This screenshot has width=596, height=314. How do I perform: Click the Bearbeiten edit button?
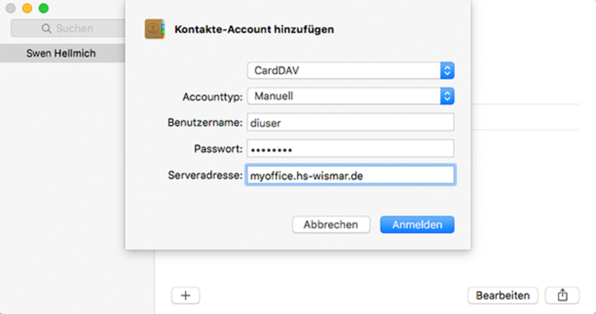coord(503,295)
